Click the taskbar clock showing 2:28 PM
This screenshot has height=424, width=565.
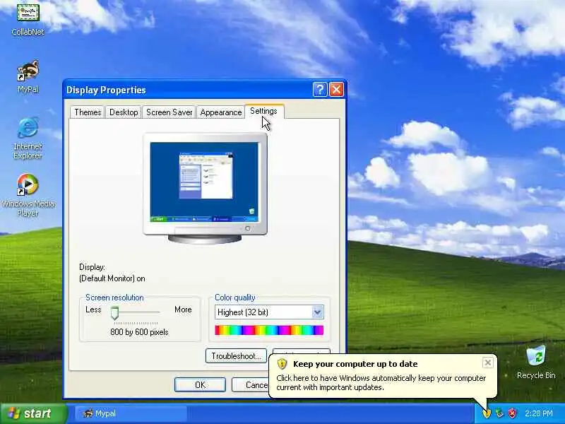(x=538, y=413)
